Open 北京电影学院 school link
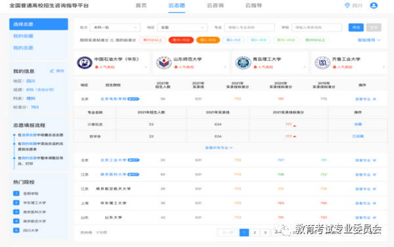The image size is (394, 247). point(114,99)
